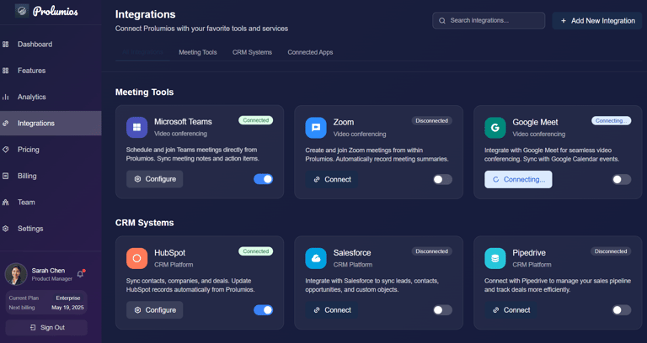
Task: Go to Dashboard in the sidebar
Action: (51, 44)
